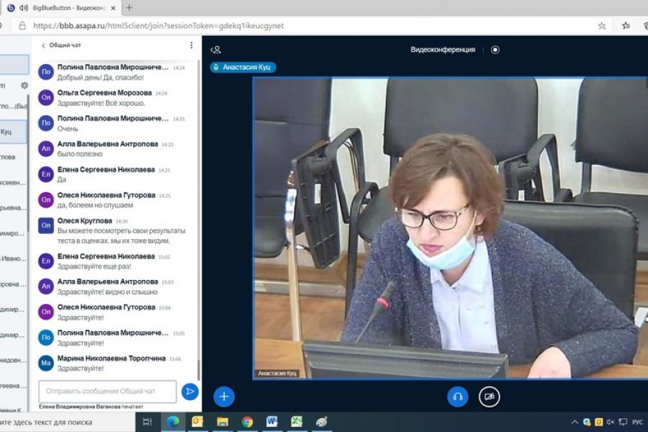Open a new browser tab
Viewport: 648px width, 432px height.
130,8
